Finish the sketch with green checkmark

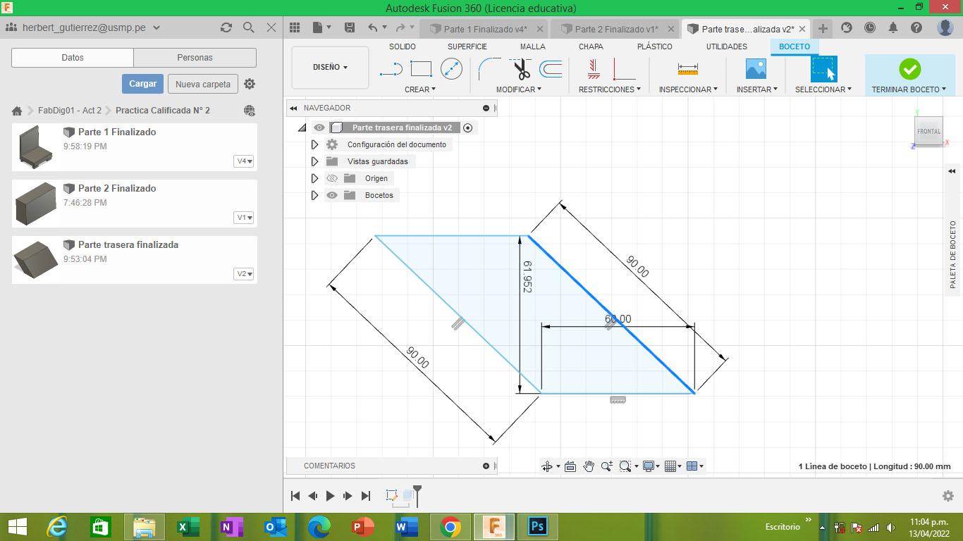(909, 69)
